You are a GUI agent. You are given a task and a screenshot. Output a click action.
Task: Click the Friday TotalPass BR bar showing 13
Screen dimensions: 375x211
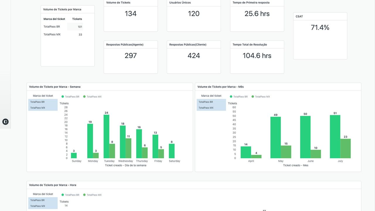[x=155, y=147]
